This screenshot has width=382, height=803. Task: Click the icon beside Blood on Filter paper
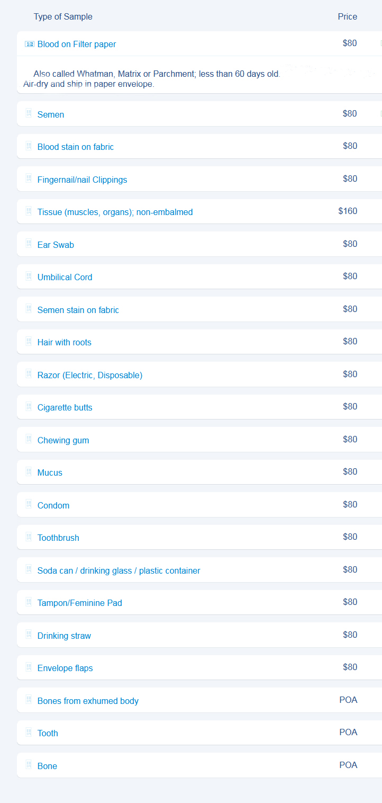(x=29, y=44)
